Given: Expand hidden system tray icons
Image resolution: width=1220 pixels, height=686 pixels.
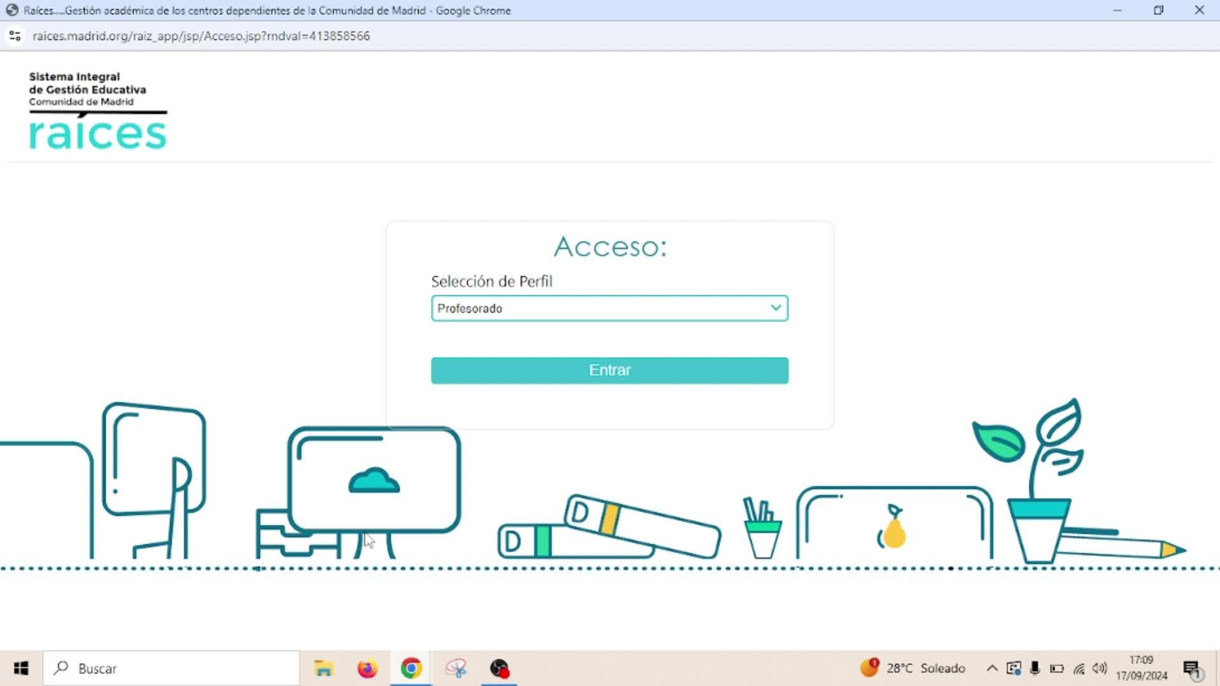Looking at the screenshot, I should click(991, 668).
